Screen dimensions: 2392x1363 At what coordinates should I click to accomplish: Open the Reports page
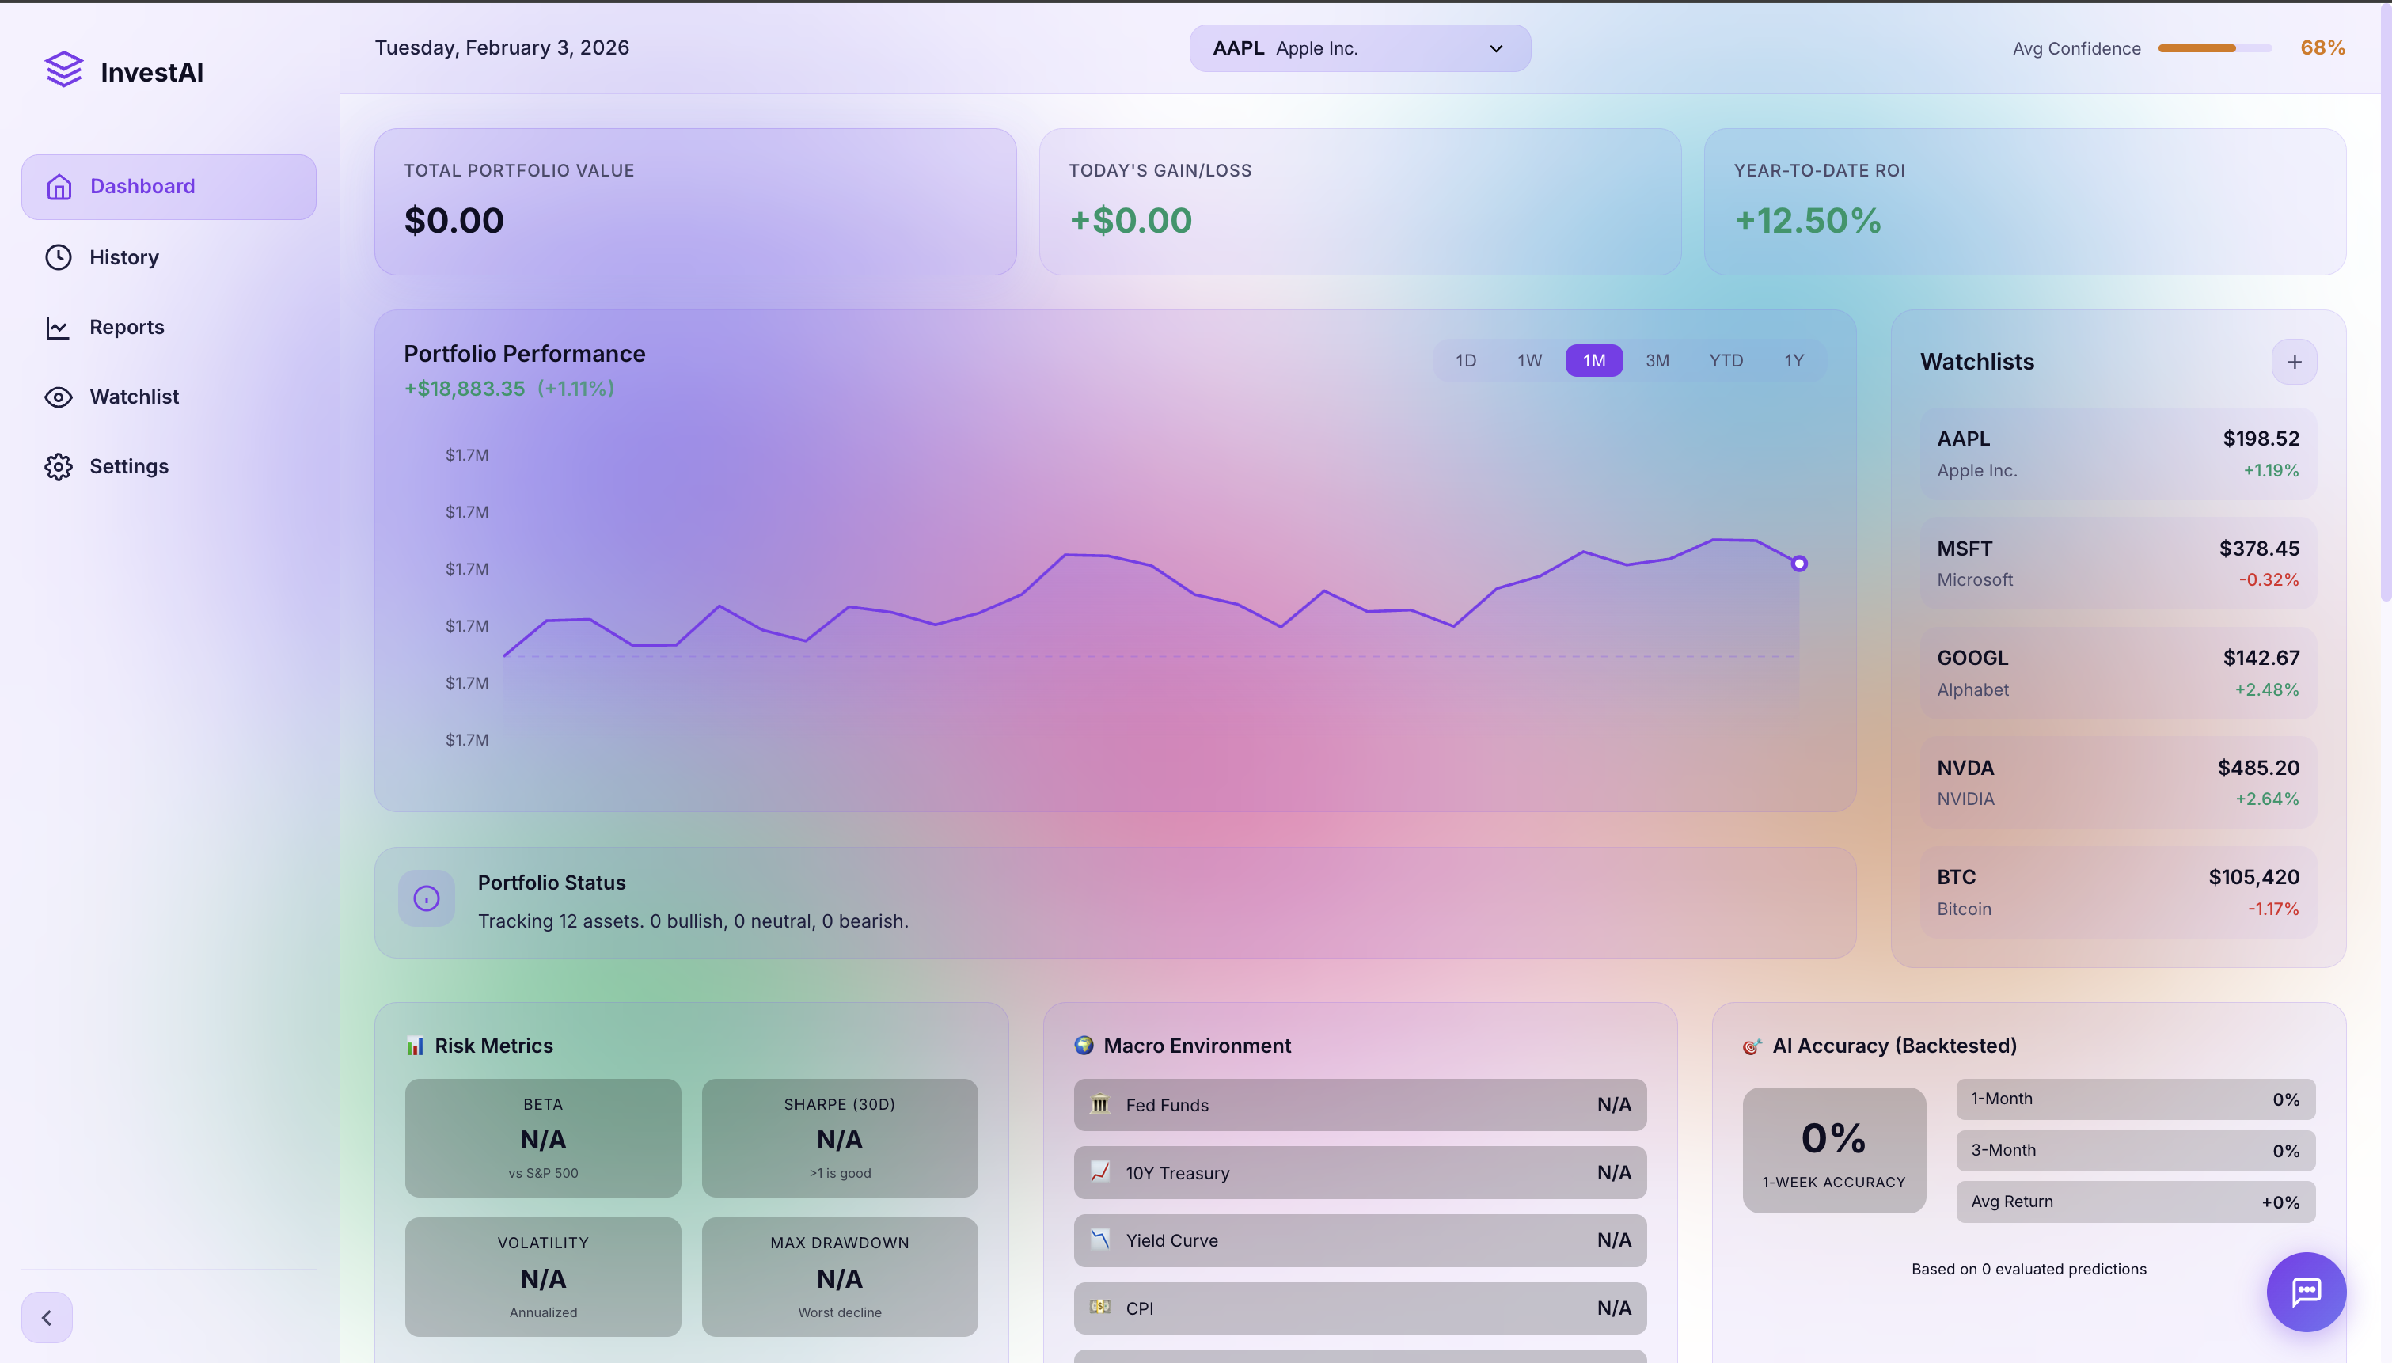click(x=127, y=328)
